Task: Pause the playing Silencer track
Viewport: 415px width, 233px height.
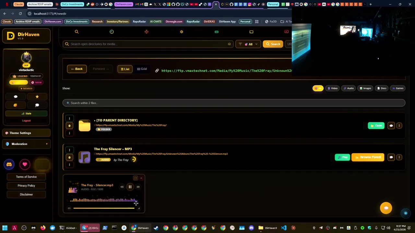Action: pos(130,187)
